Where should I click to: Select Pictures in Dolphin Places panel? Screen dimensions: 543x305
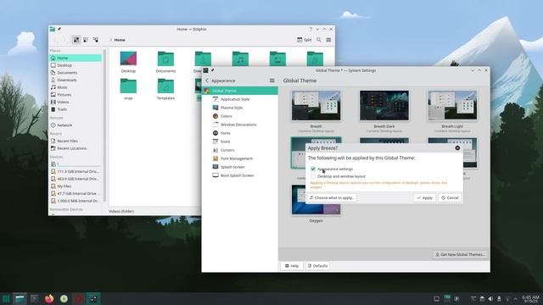click(x=76, y=94)
